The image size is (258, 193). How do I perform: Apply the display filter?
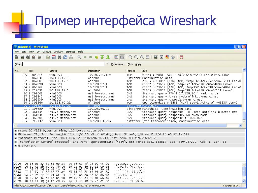(138, 64)
